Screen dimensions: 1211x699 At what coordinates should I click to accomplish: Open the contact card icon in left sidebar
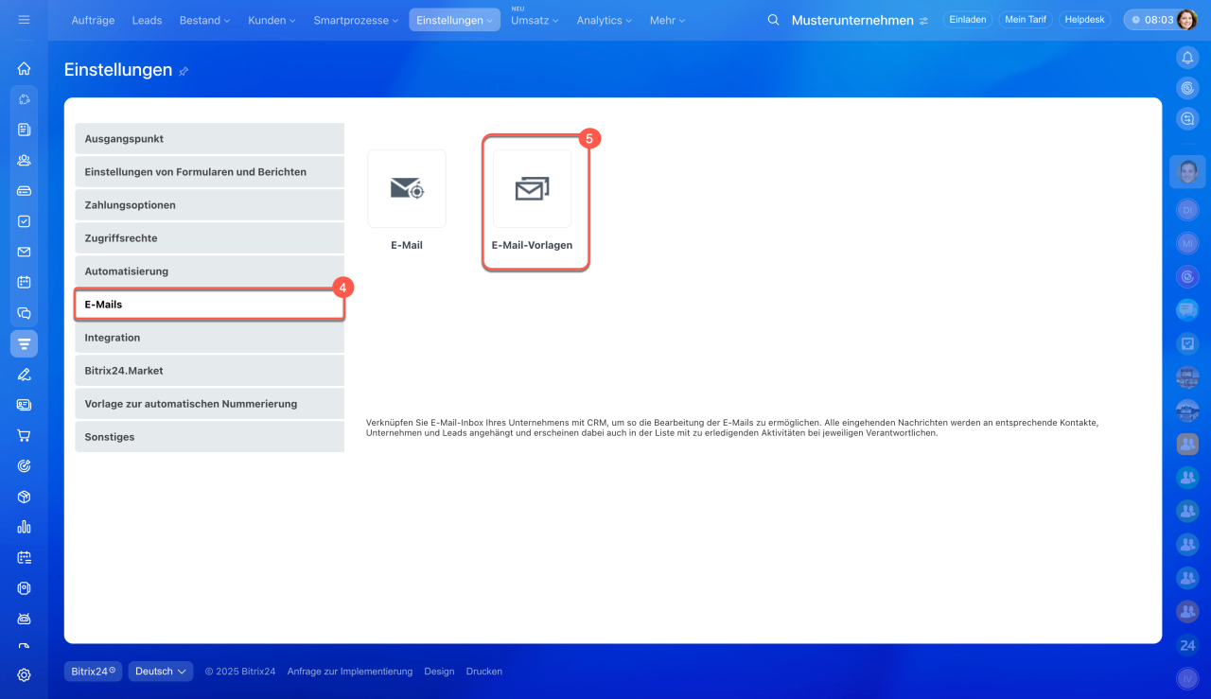coord(24,405)
